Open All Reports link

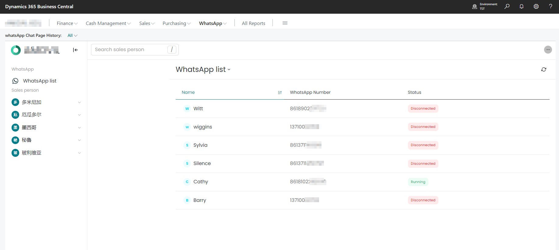(253, 23)
